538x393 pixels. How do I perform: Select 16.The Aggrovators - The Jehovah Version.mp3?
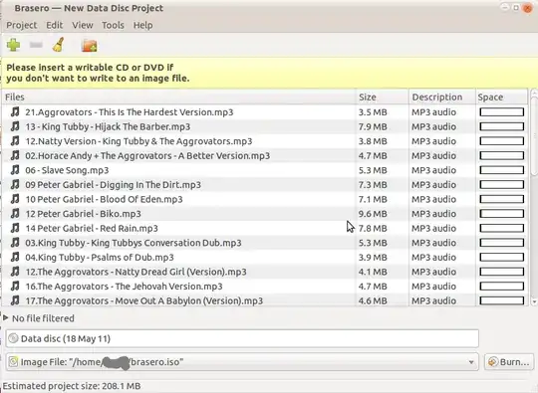pyautogui.click(x=124, y=287)
